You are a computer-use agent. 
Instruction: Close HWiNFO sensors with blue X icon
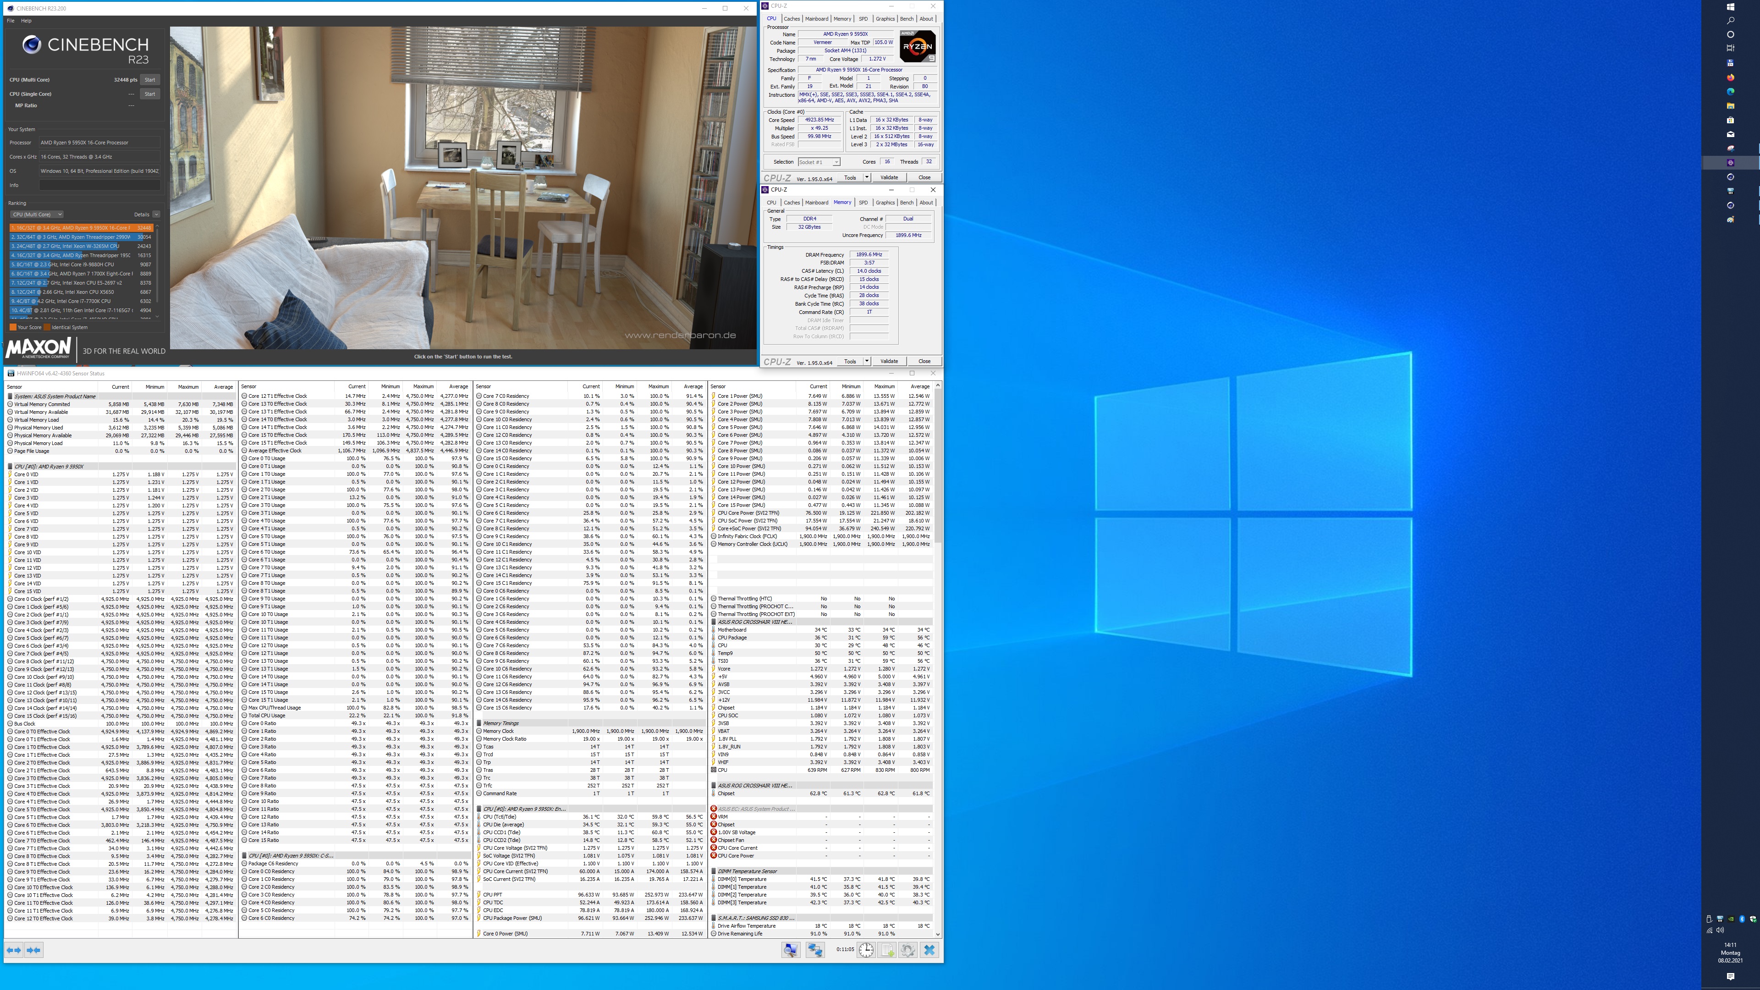pyautogui.click(x=929, y=950)
